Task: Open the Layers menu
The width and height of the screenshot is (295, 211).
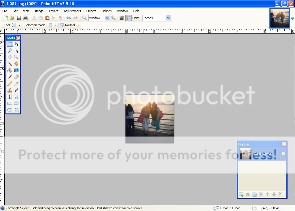Action: 54,11
